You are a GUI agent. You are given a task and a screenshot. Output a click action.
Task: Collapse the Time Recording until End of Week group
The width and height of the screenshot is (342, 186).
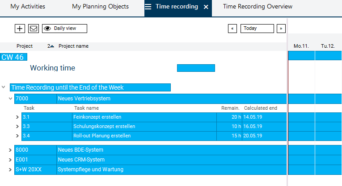pyautogui.click(x=4, y=87)
